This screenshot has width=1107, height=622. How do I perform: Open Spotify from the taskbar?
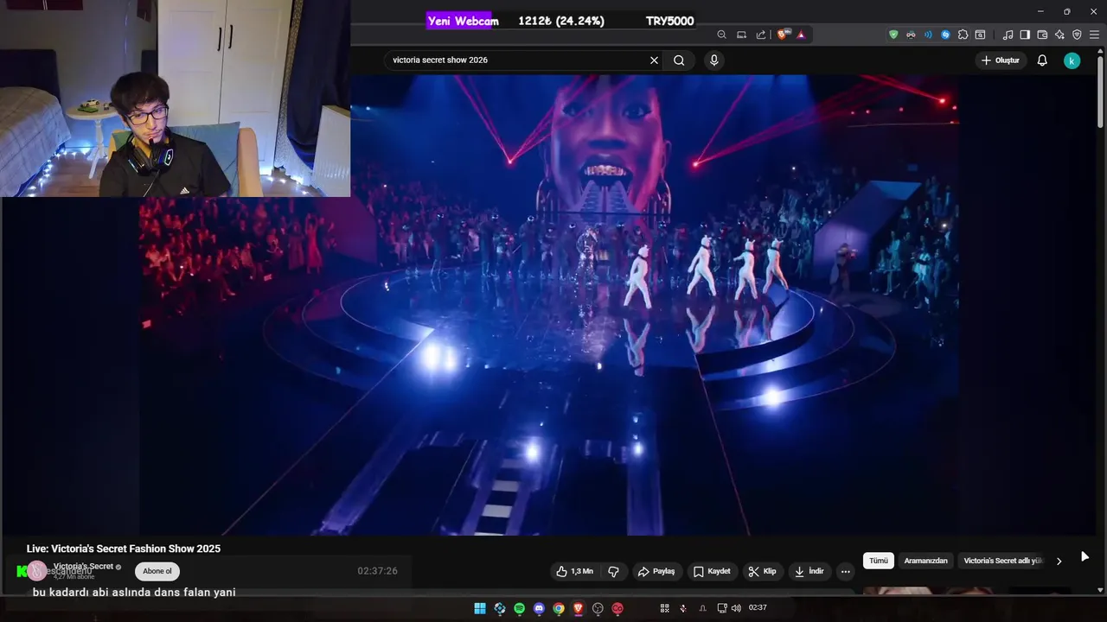(x=519, y=608)
